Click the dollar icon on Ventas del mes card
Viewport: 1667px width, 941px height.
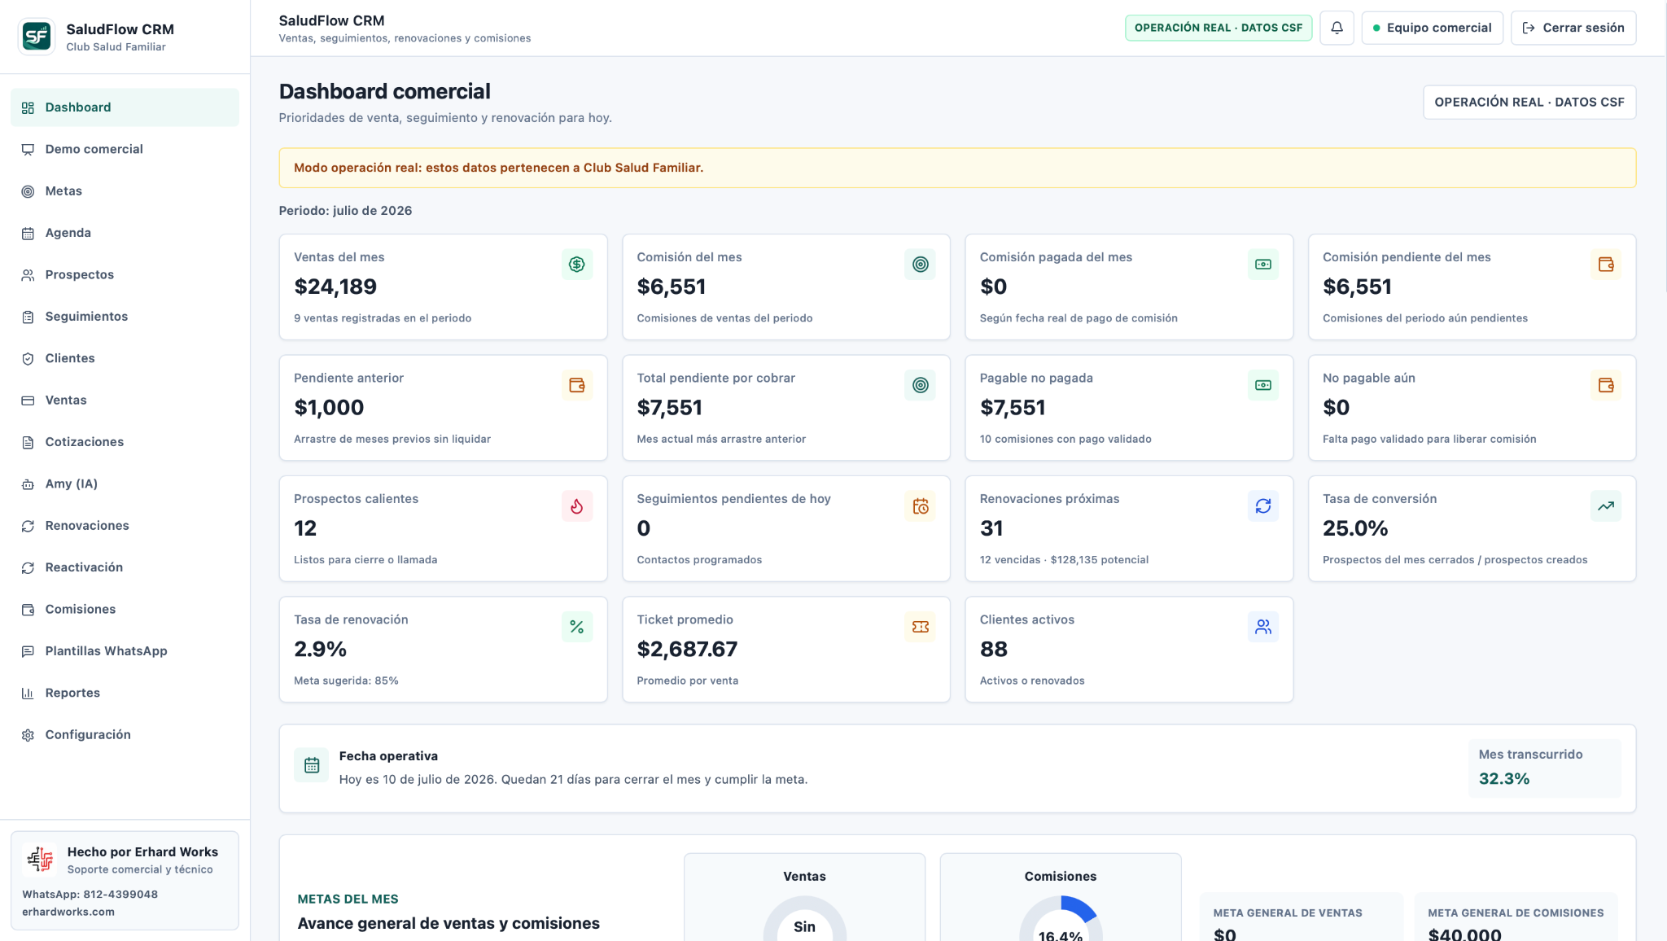click(x=577, y=265)
